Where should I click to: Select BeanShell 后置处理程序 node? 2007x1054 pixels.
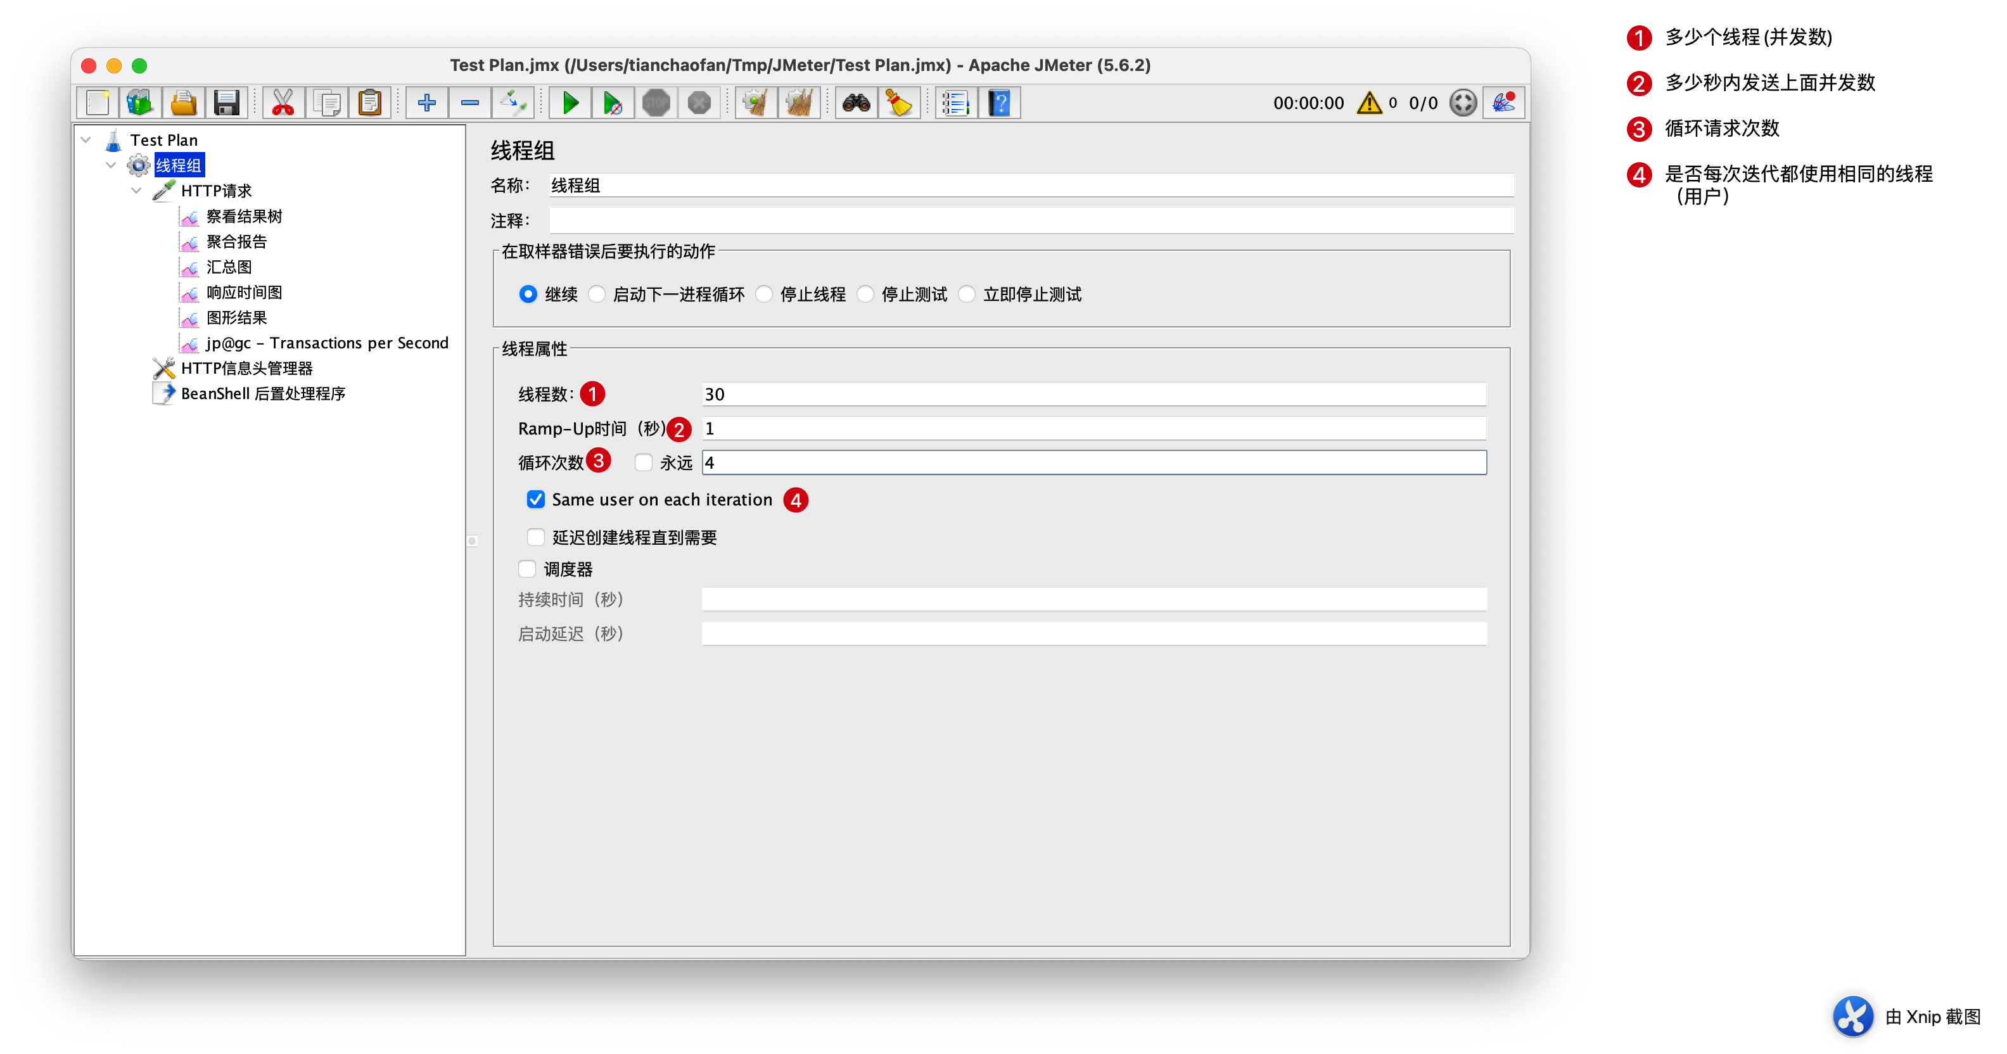click(262, 393)
